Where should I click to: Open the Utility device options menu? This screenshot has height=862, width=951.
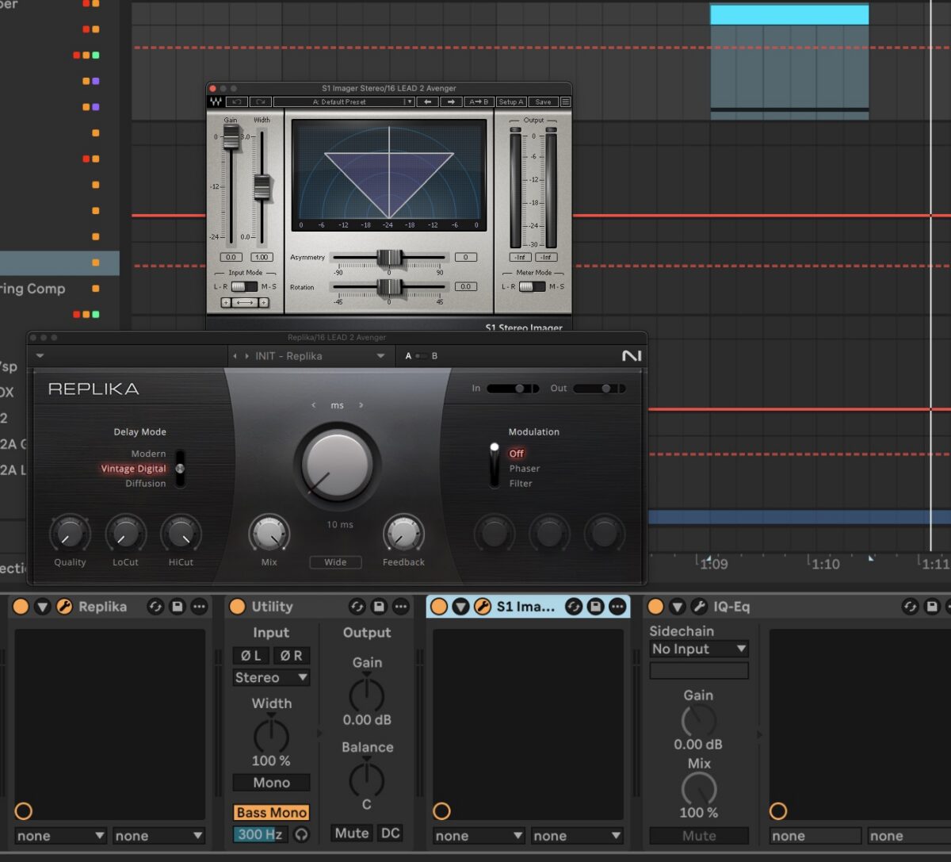click(401, 607)
